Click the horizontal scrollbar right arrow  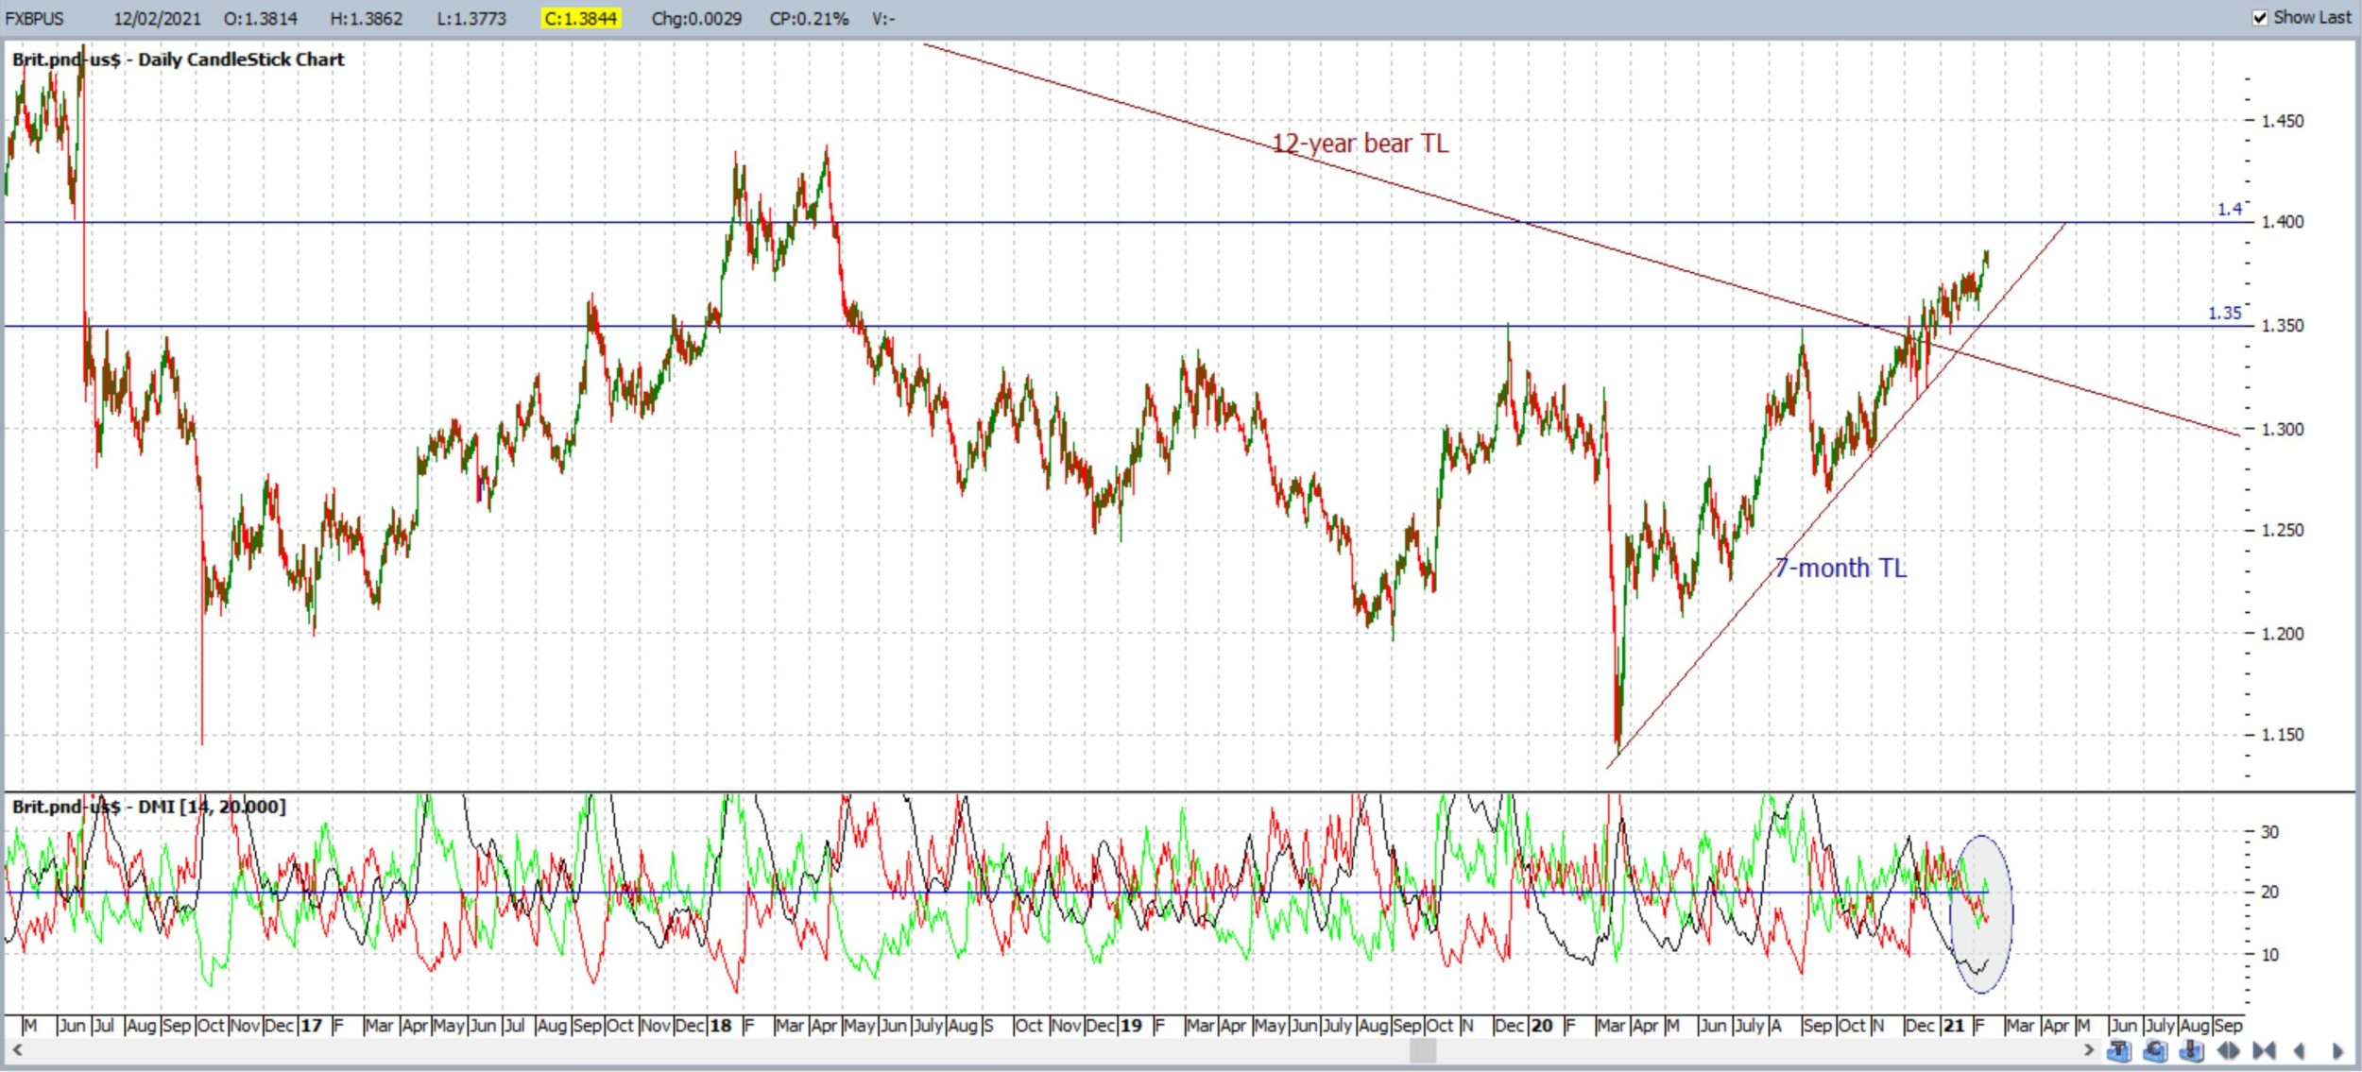pos(2088,1049)
